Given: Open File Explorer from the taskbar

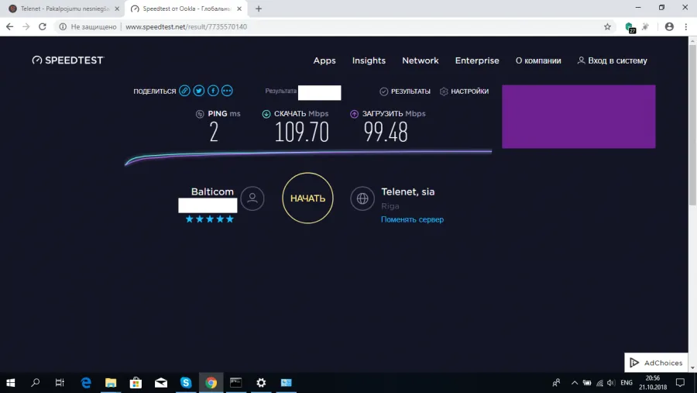Looking at the screenshot, I should (111, 383).
